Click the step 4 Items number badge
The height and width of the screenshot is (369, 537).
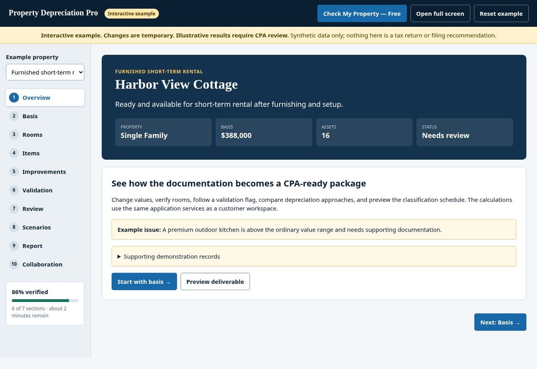click(14, 153)
